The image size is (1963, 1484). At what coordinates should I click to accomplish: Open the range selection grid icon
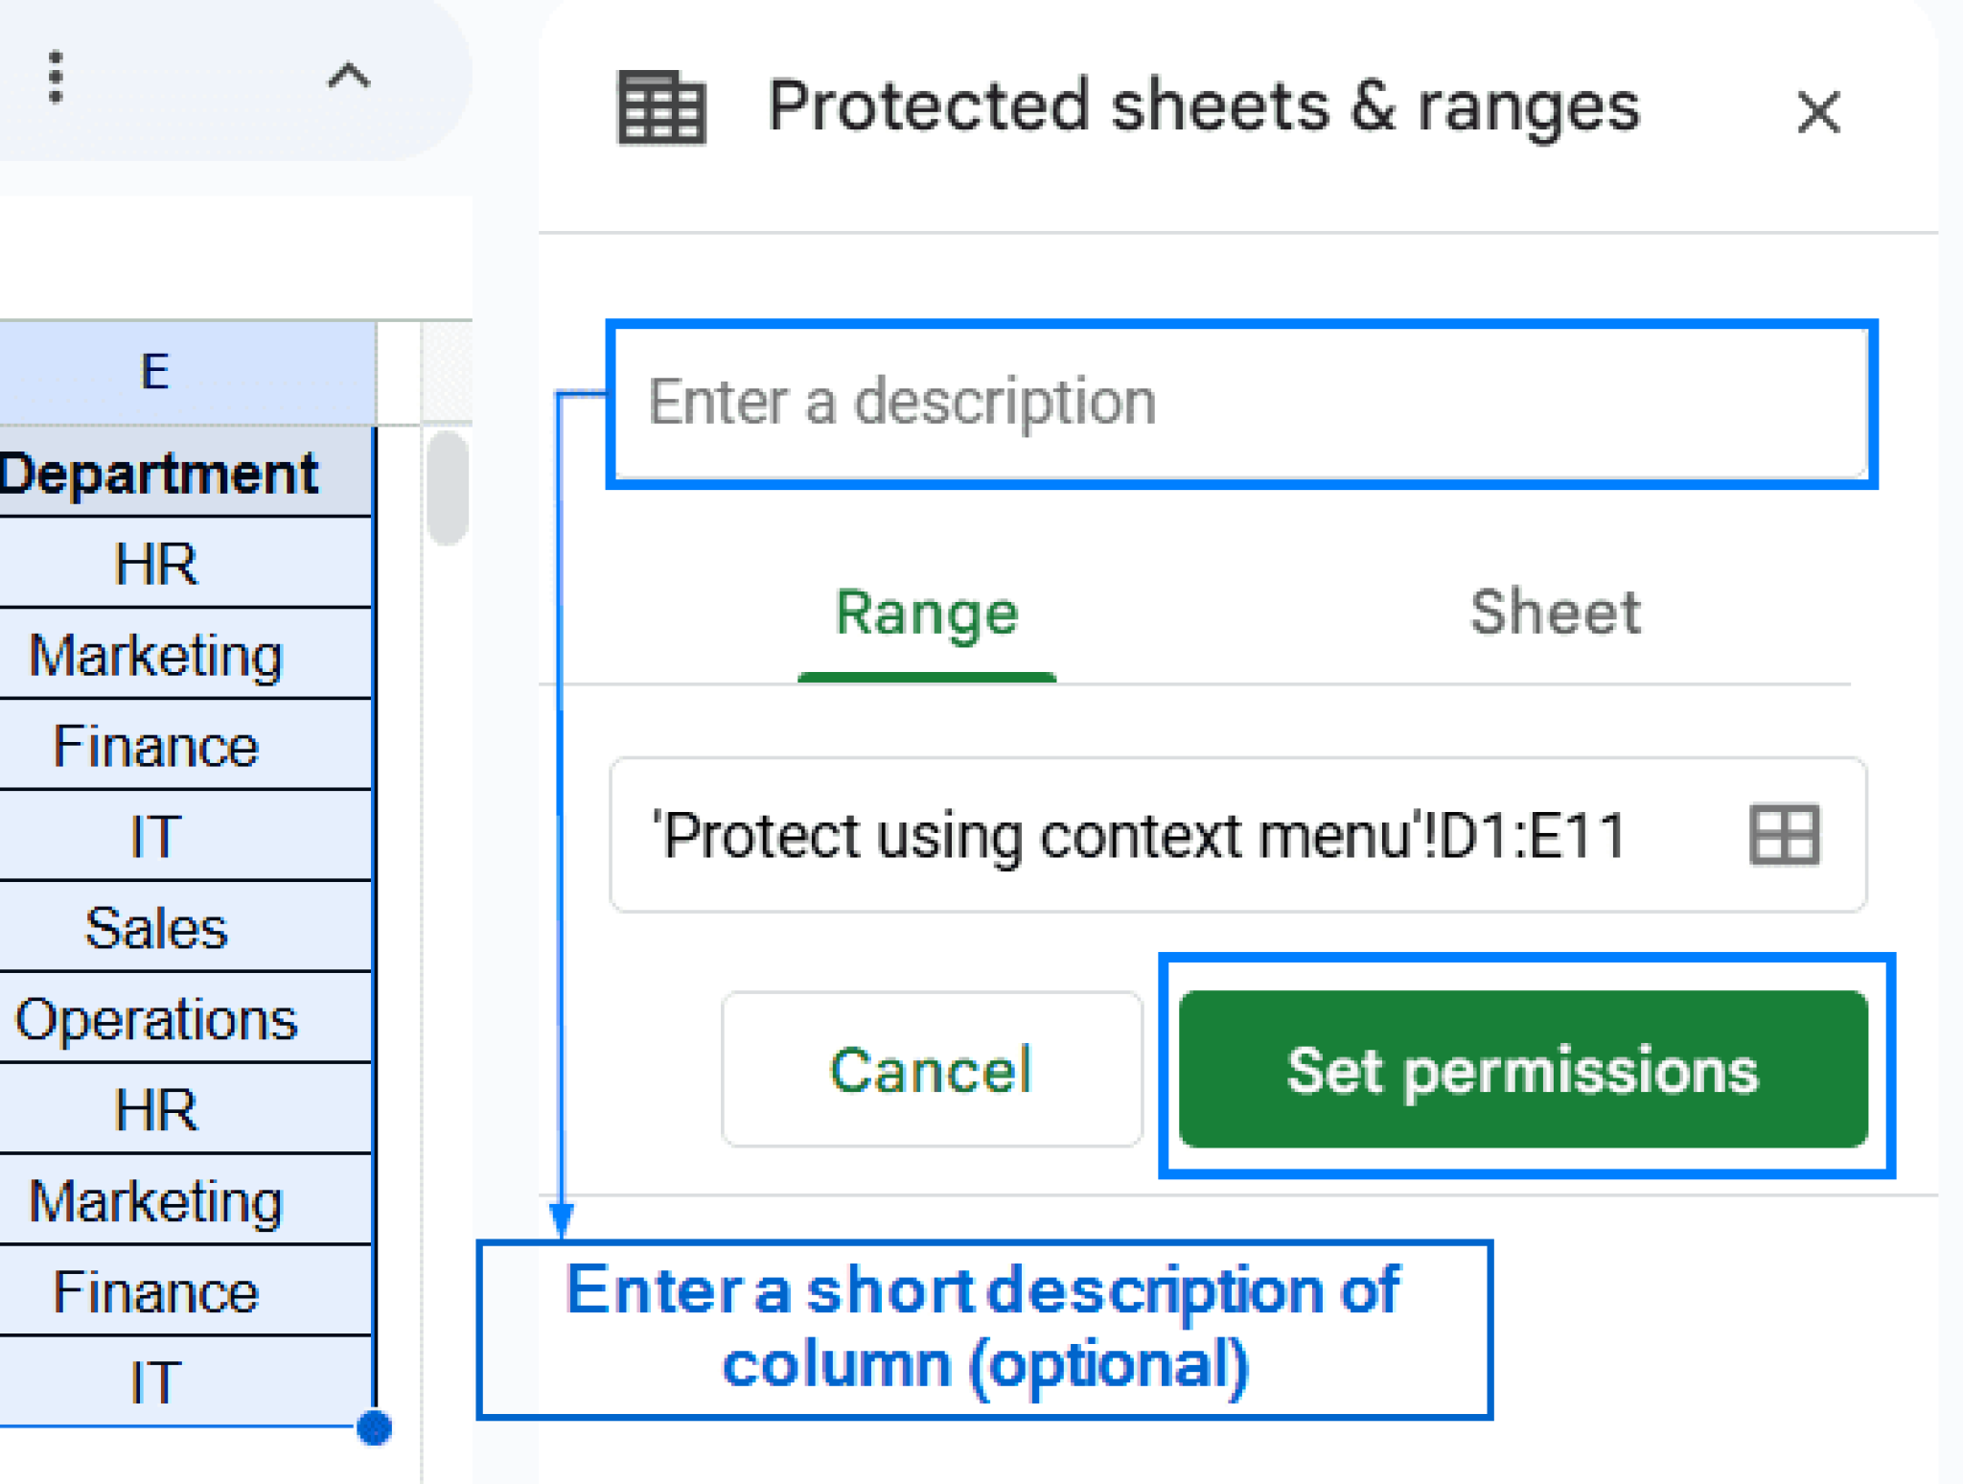click(1785, 832)
